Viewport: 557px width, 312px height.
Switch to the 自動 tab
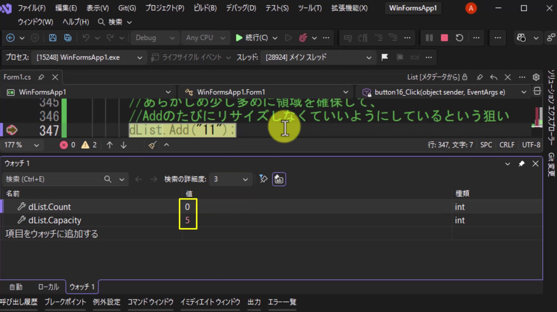coord(16,287)
